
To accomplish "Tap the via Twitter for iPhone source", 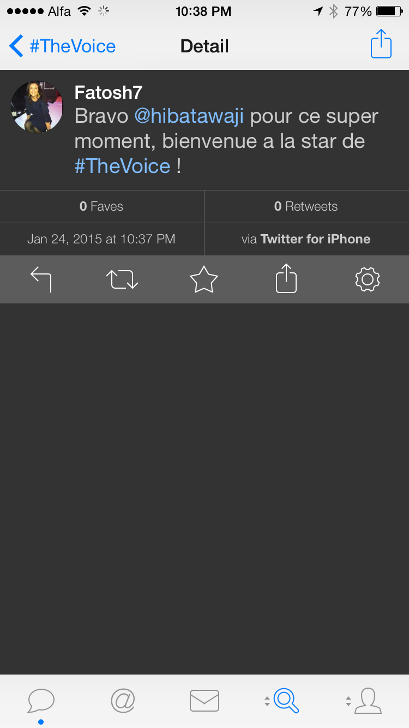I will click(306, 239).
